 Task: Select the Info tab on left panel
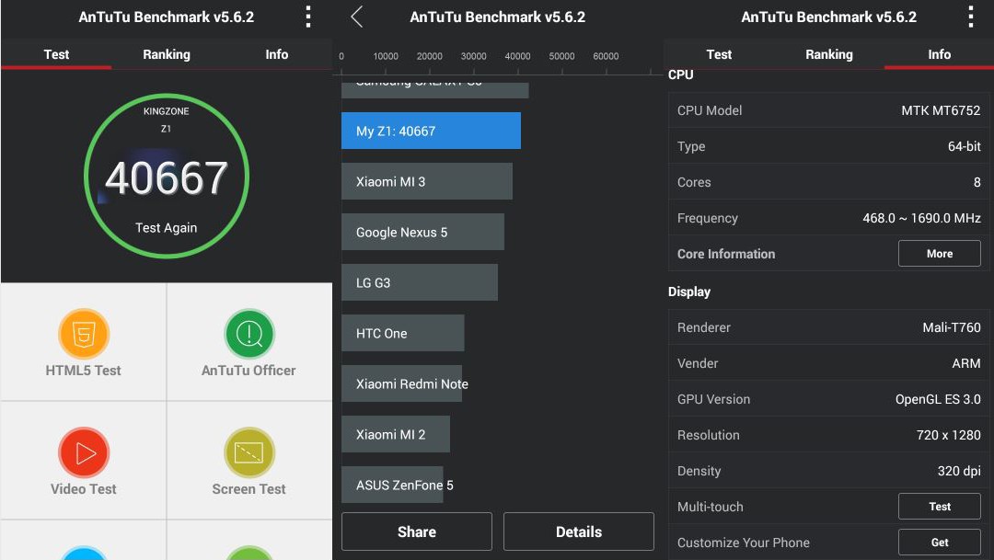276,54
